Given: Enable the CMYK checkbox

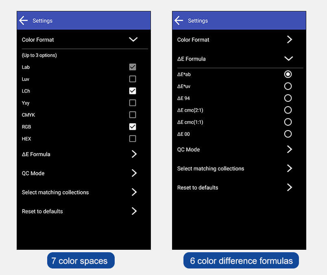Looking at the screenshot, I should pyautogui.click(x=133, y=115).
